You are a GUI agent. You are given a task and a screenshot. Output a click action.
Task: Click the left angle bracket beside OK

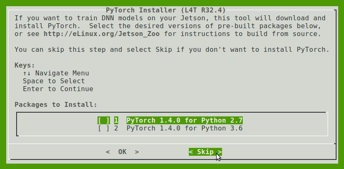tap(108, 152)
